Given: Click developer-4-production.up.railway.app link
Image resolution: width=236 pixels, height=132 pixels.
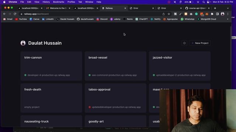Looking at the screenshot, I should coord(49,75).
